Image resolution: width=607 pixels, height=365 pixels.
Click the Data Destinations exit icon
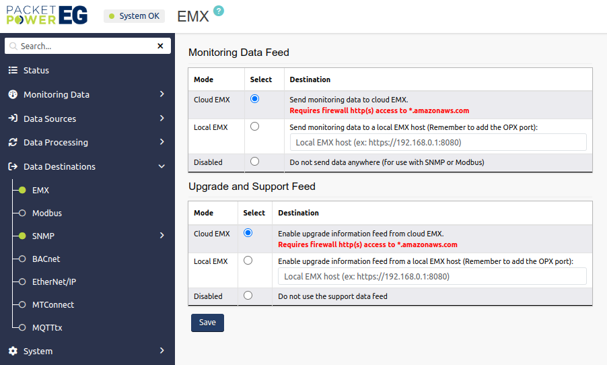point(13,166)
